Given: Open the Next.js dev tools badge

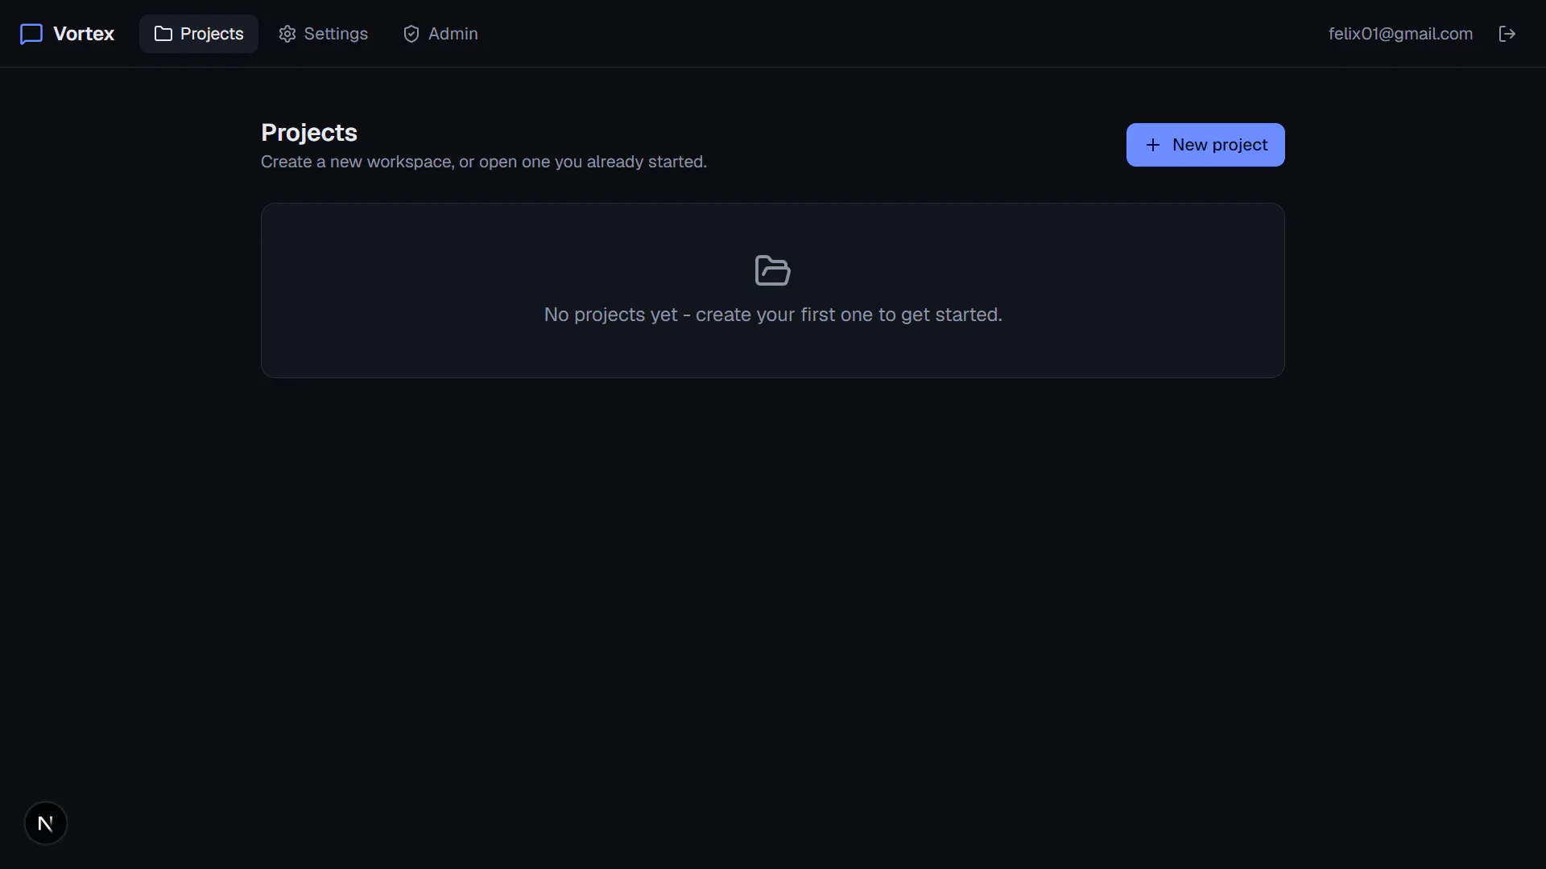Looking at the screenshot, I should click(x=46, y=823).
